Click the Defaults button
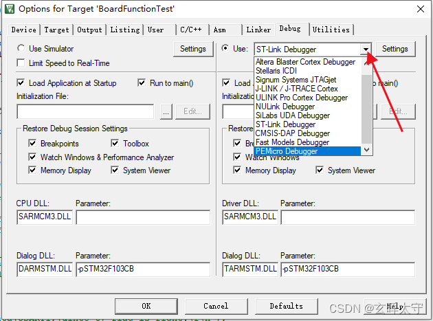 (x=287, y=306)
